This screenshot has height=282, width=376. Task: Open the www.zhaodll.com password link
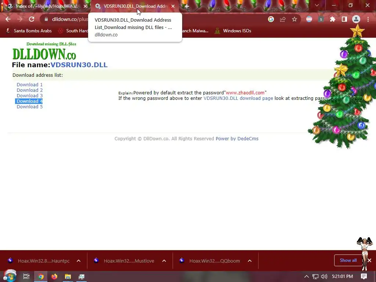(245, 93)
